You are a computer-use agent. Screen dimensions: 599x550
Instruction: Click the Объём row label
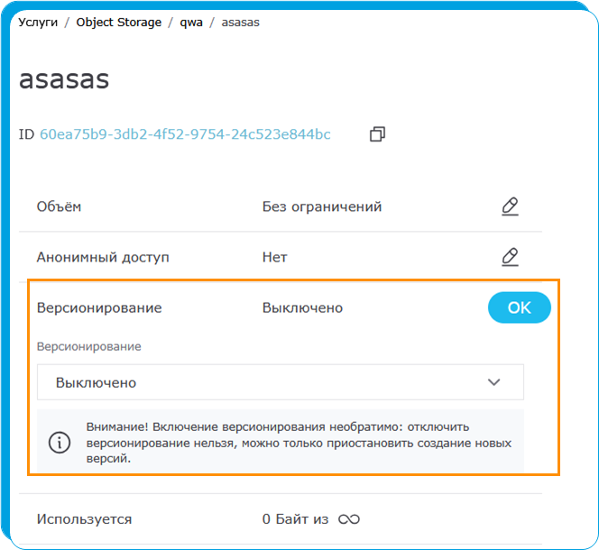(x=59, y=206)
